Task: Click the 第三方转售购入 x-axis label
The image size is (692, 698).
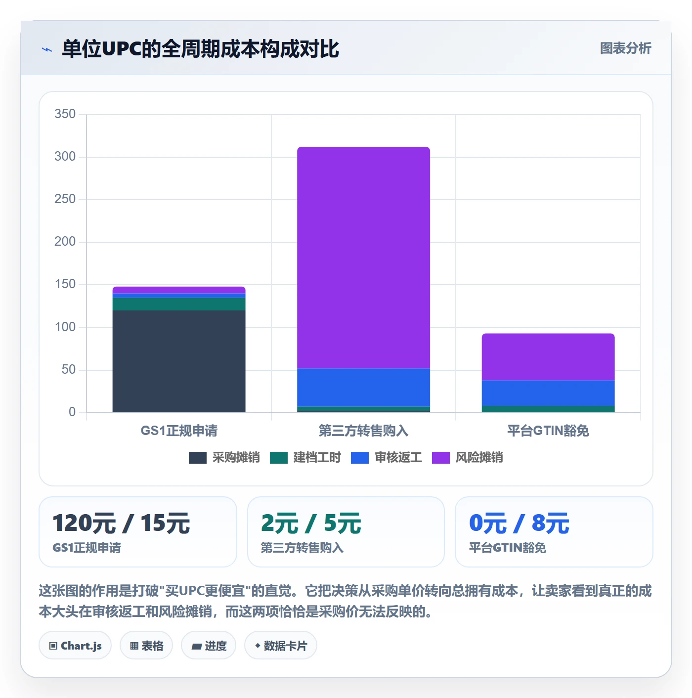Action: pyautogui.click(x=363, y=431)
